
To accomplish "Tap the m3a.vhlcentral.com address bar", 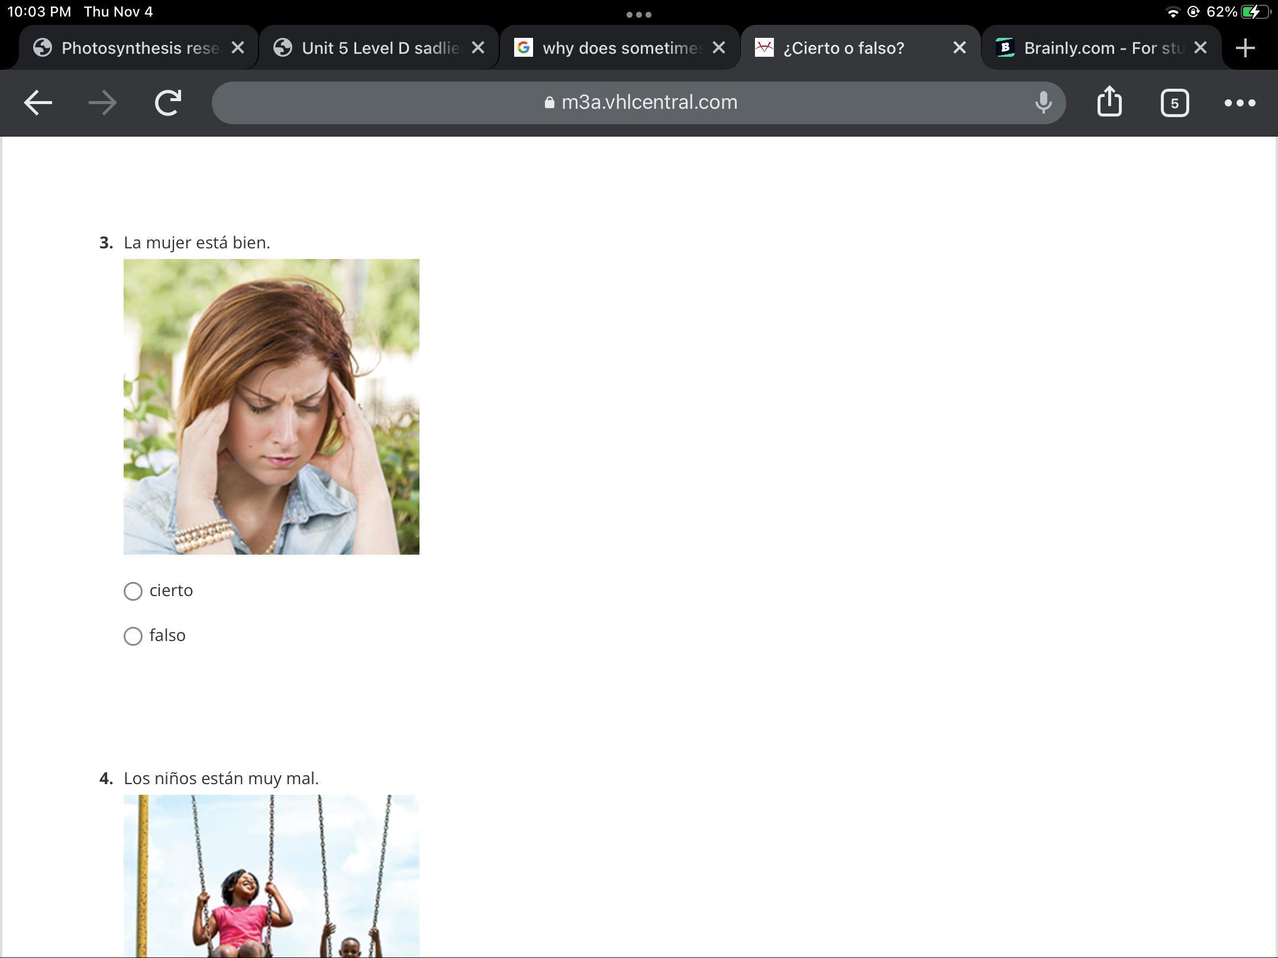I will coord(639,103).
